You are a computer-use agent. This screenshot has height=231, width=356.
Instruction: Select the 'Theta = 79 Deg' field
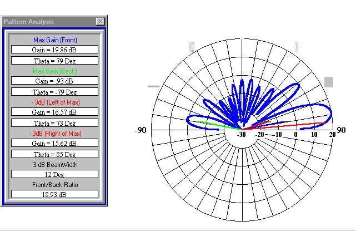coord(55,61)
